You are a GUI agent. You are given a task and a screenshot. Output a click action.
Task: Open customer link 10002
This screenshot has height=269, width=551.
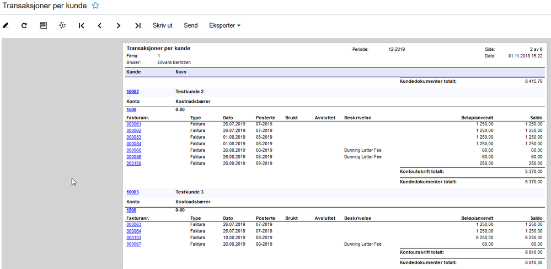[x=132, y=92]
